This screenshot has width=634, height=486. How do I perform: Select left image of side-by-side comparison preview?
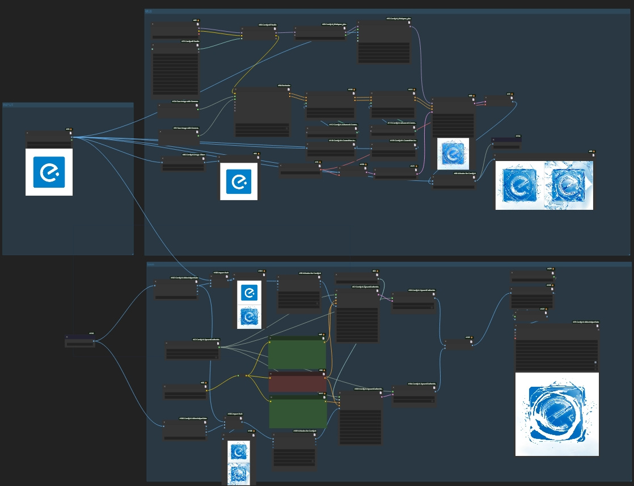(x=519, y=185)
